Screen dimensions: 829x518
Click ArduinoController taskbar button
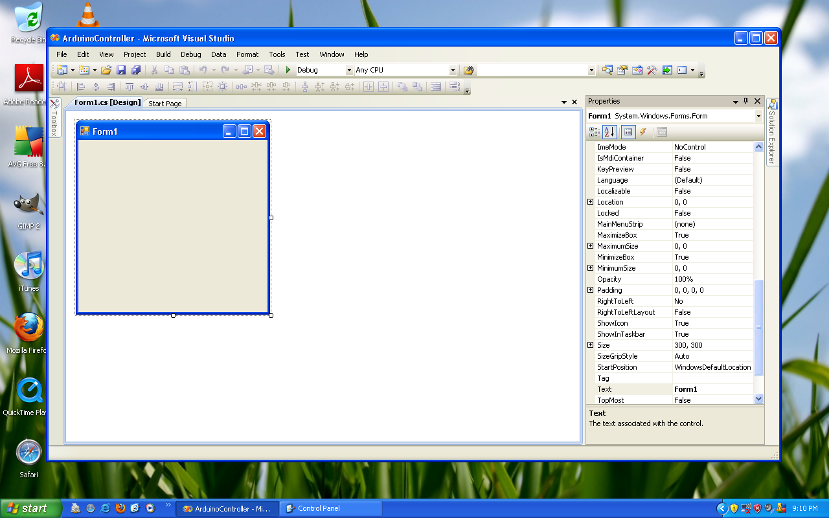coord(227,508)
